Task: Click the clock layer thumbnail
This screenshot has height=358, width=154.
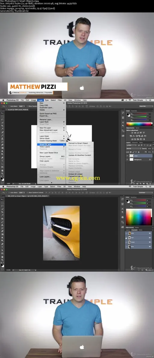Action: pos(131,156)
